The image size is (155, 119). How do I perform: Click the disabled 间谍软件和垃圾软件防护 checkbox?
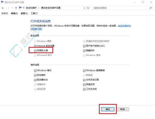pos(84,41)
